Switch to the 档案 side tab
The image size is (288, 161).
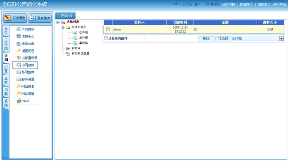(6, 92)
